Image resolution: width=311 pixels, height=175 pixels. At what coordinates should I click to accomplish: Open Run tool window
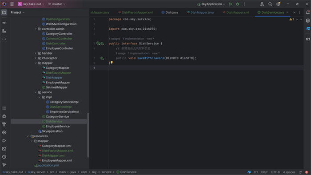tap(4, 140)
